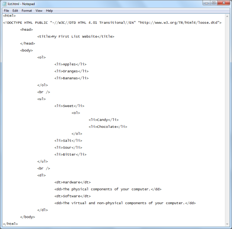This screenshot has height=229, width=232.
Task: Close the list.html Notepad window
Action: pos(224,3)
